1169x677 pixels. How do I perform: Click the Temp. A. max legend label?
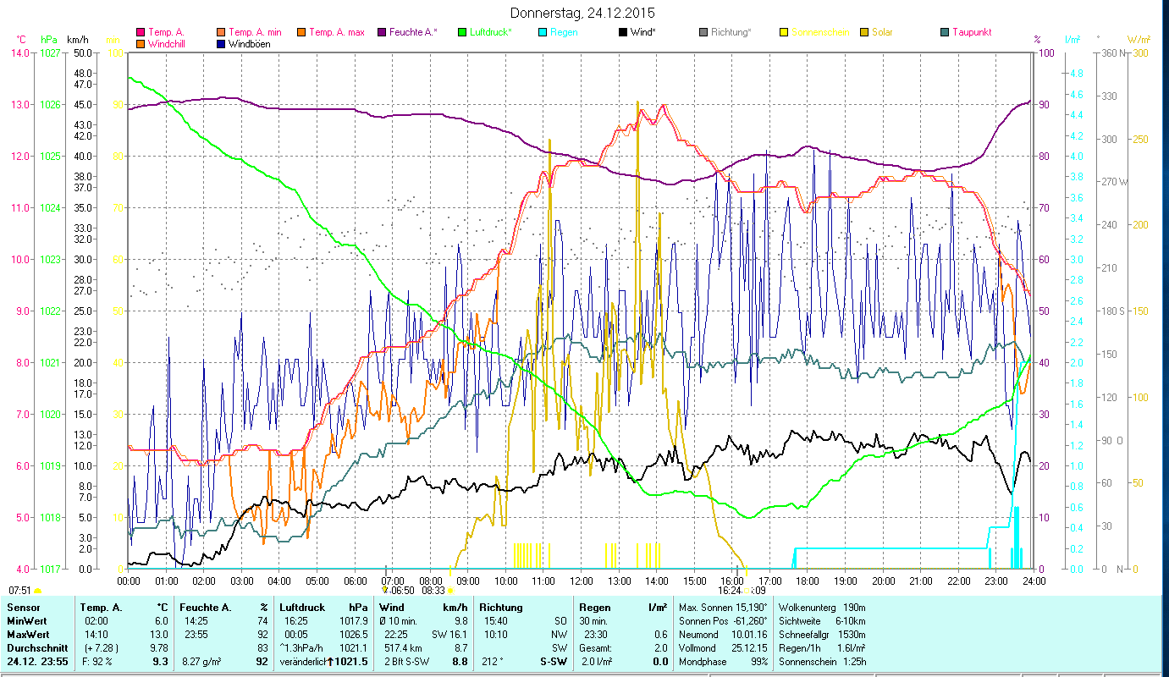[337, 33]
